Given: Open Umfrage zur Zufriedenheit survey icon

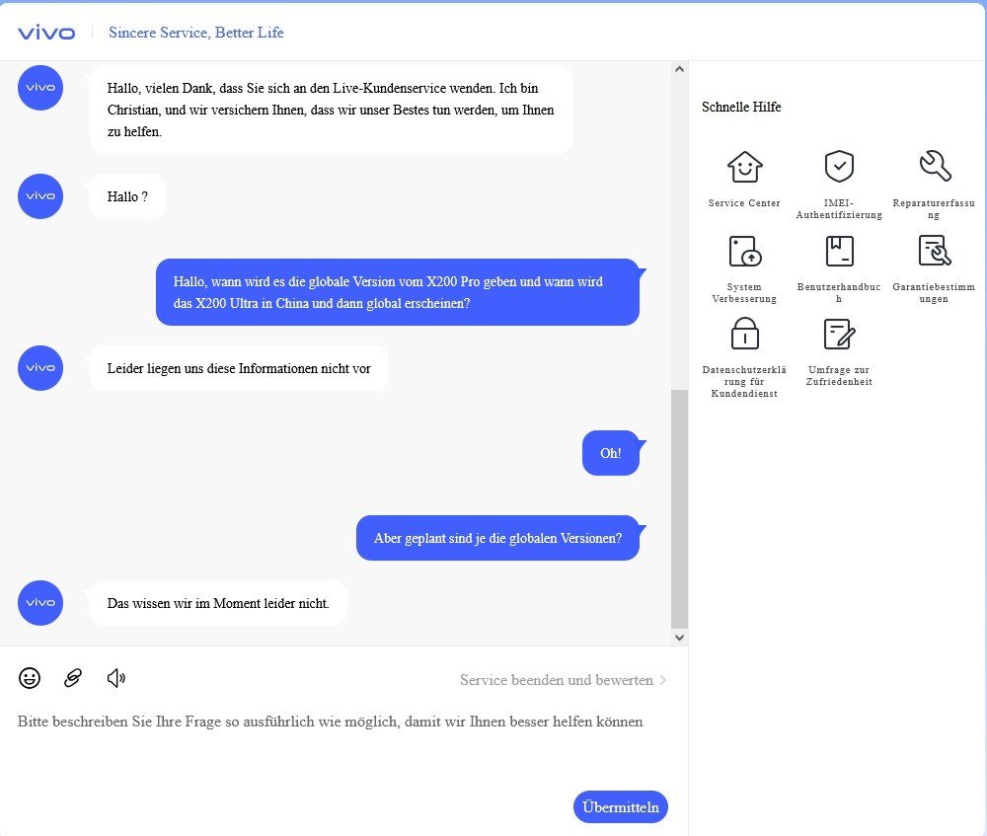Looking at the screenshot, I should (839, 334).
